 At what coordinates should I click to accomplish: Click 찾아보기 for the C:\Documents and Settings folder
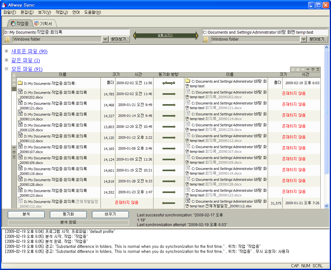(x=318, y=39)
